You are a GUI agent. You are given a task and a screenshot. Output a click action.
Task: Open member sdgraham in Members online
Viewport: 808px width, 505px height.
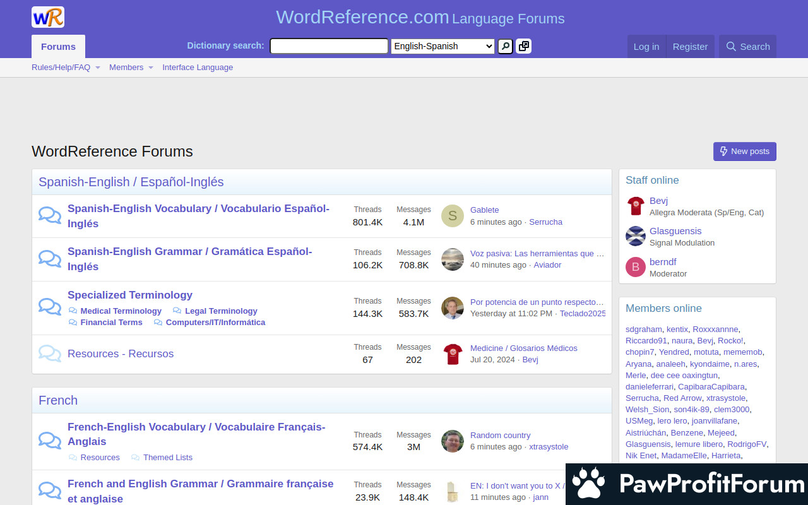(x=644, y=329)
